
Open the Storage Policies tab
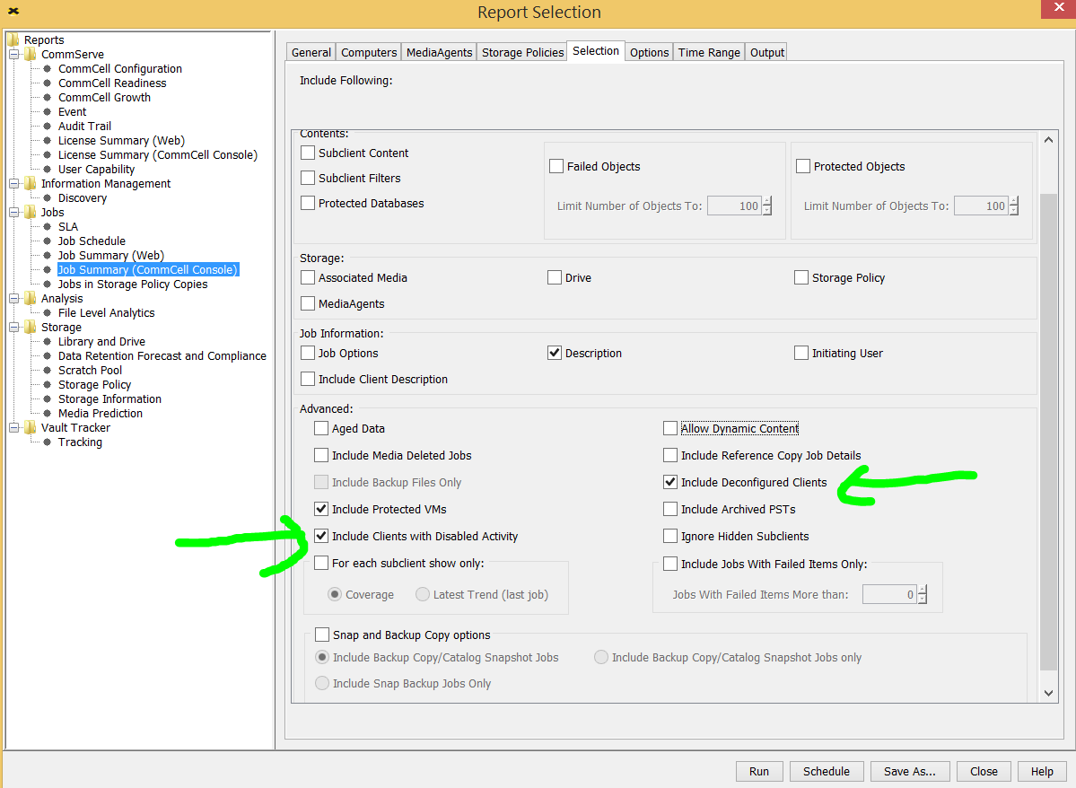[522, 52]
